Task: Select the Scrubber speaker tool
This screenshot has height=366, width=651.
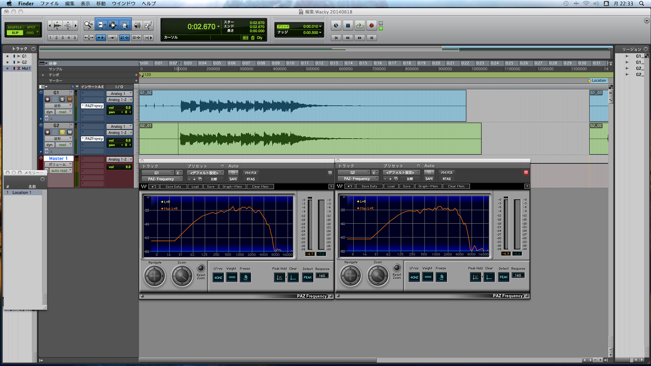Action: [x=138, y=25]
